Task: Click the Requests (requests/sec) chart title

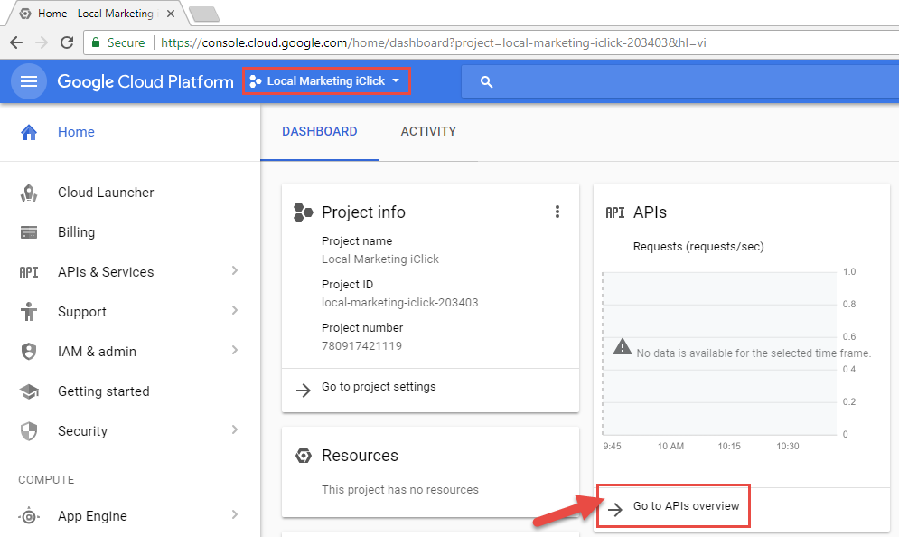Action: pos(698,247)
